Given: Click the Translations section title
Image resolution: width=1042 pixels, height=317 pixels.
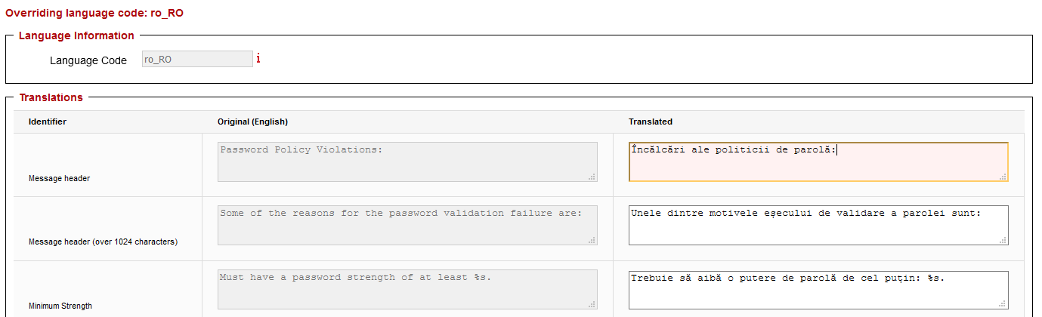Looking at the screenshot, I should click(51, 97).
